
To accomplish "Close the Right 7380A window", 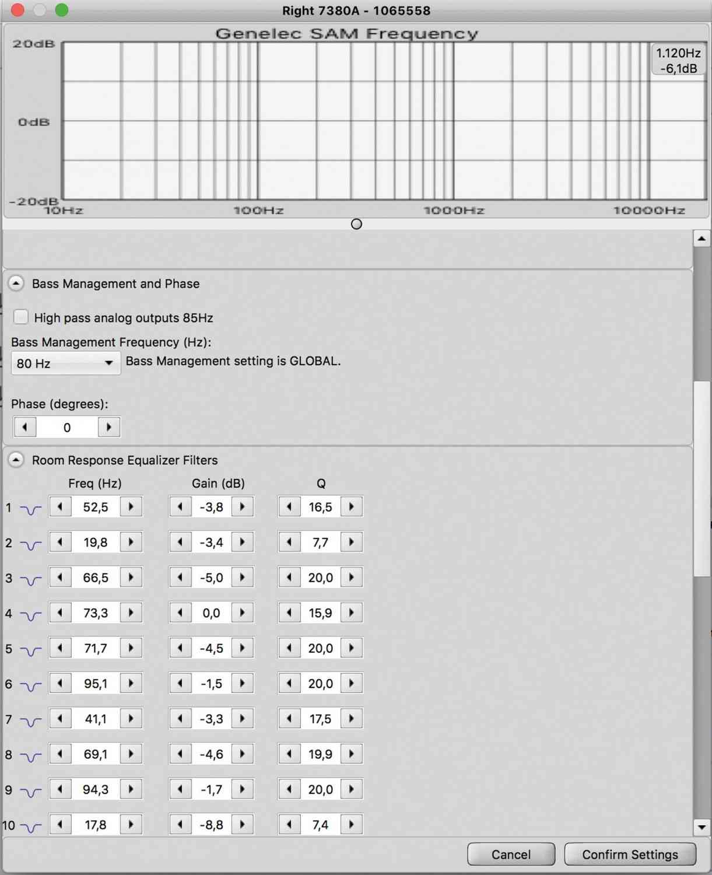I will (17, 10).
